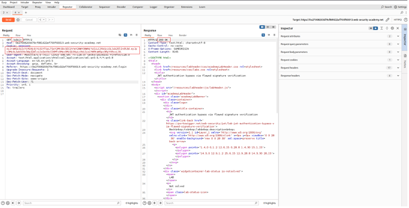Expand Request attributes section
This screenshot has height=208, width=409.
(398, 36)
